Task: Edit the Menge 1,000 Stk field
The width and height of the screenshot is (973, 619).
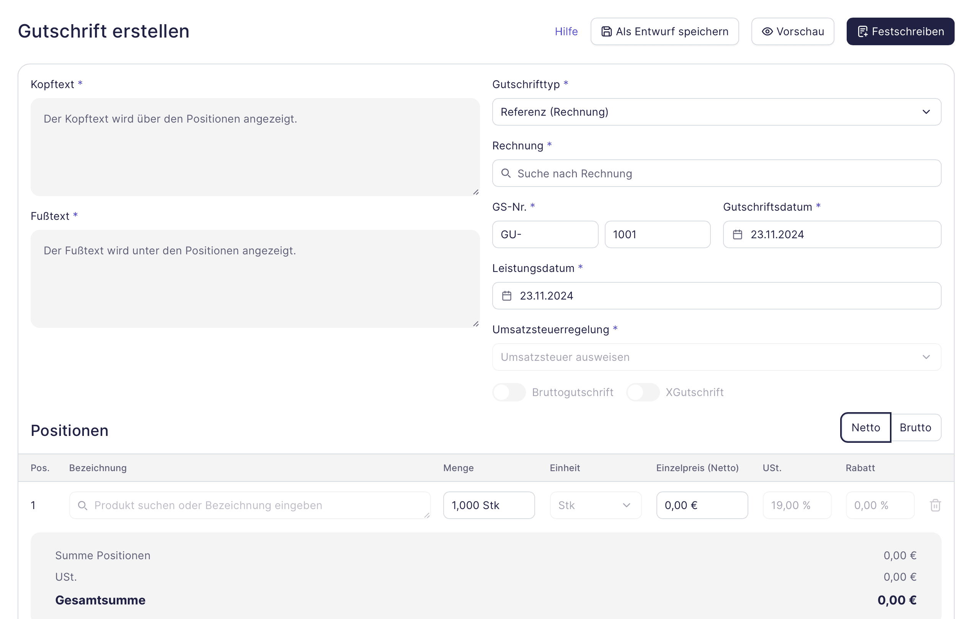Action: (x=488, y=505)
